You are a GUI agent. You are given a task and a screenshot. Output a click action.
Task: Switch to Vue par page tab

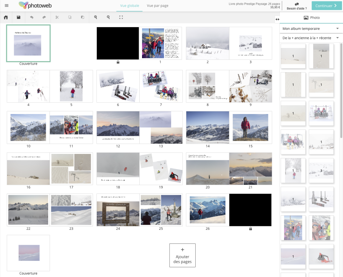(x=157, y=6)
